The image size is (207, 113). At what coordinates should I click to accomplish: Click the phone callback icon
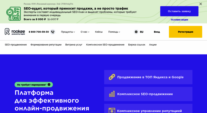click(53, 32)
